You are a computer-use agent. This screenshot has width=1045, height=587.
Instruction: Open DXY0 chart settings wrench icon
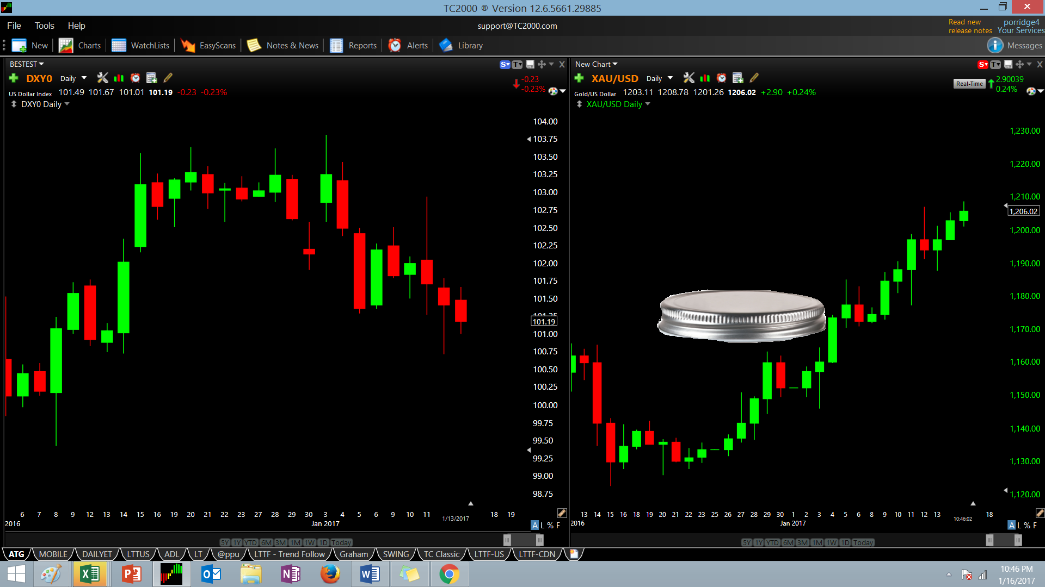tap(102, 78)
